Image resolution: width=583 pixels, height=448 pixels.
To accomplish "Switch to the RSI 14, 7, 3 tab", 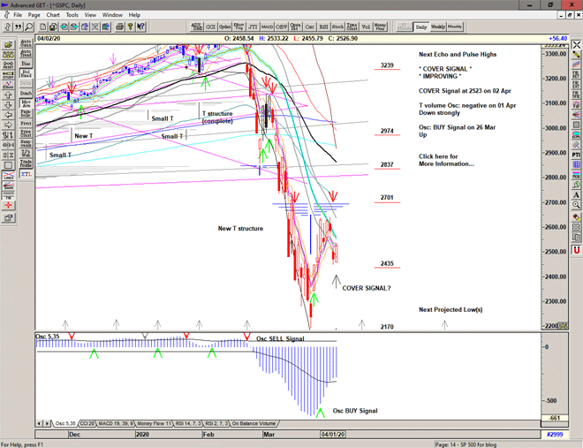I will point(188,423).
